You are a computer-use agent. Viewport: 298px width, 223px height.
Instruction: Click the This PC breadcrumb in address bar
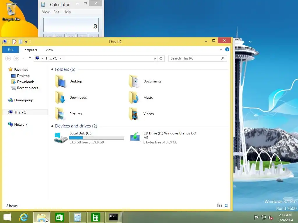[x=51, y=58]
